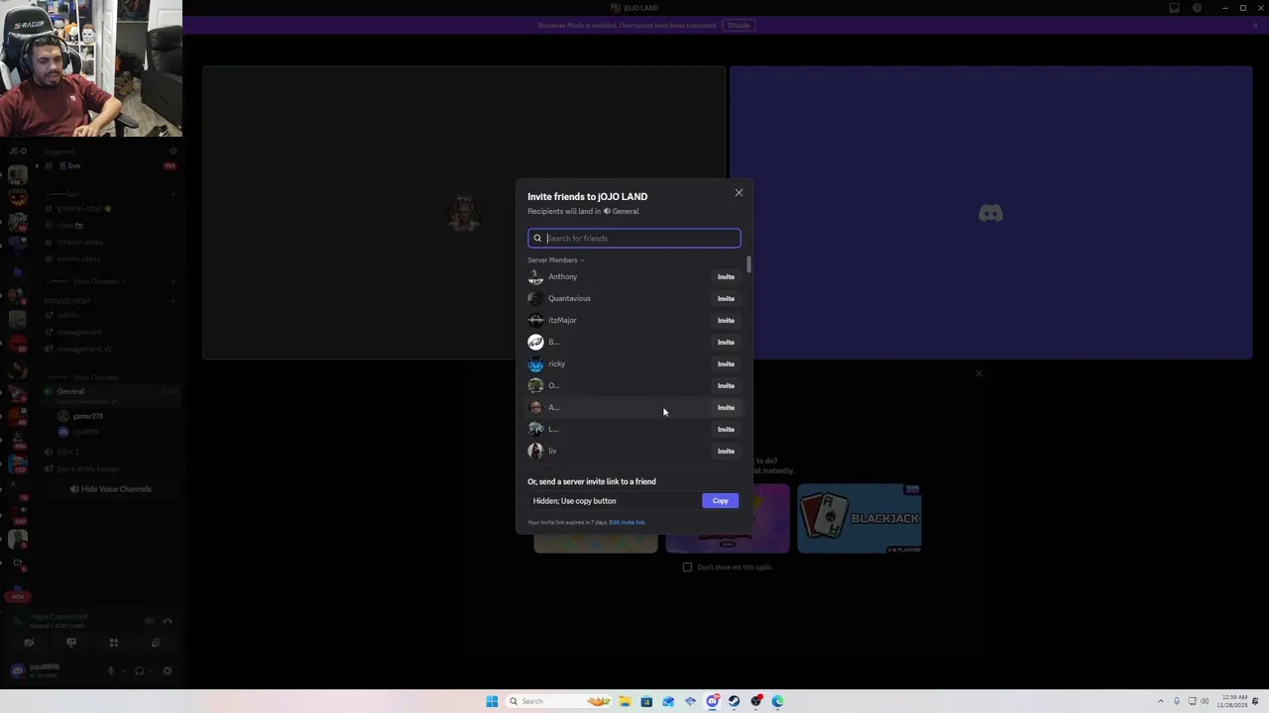1269x713 pixels.
Task: Turn on camera in voice panel
Action: (29, 644)
